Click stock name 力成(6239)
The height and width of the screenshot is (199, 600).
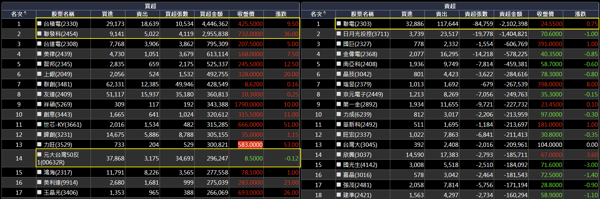coord(357,114)
